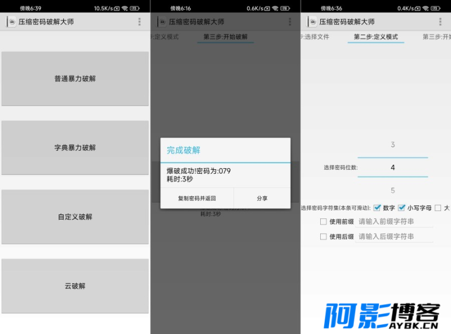This screenshot has height=334, width=451.
Task: Tap the 压缩密码破解大师 title on the 6:39 screen
Action: pos(46,22)
